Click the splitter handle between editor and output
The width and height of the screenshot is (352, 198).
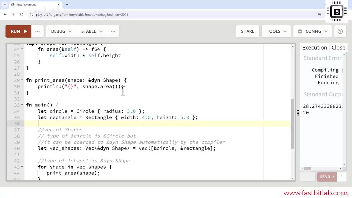click(x=298, y=113)
